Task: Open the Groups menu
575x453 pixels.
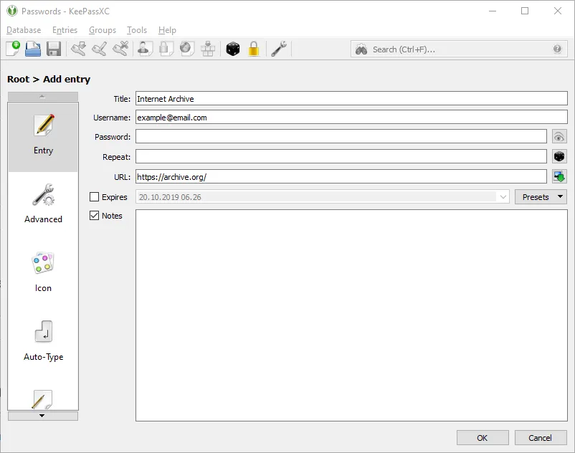Action: 103,30
